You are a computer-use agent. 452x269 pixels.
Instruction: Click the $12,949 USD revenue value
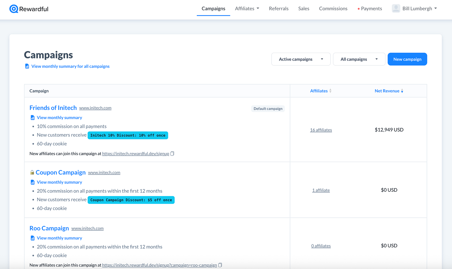pyautogui.click(x=389, y=130)
